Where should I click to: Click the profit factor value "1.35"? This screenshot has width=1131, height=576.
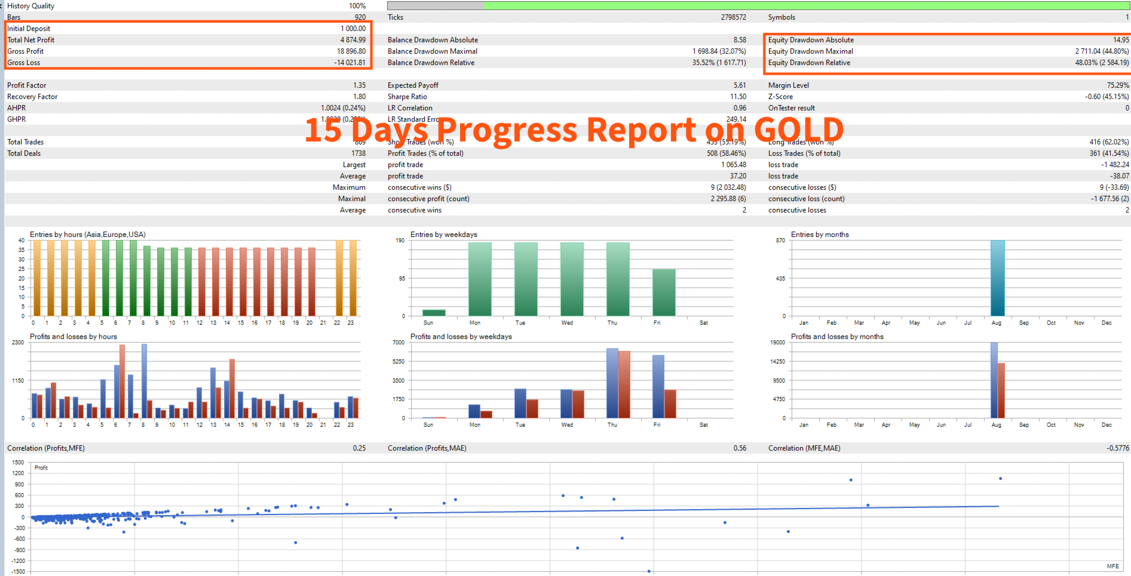(x=359, y=85)
